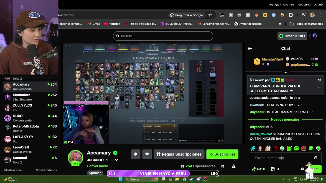
Task: Hide the pinned message with eye icon
Action: pyautogui.click(x=319, y=80)
